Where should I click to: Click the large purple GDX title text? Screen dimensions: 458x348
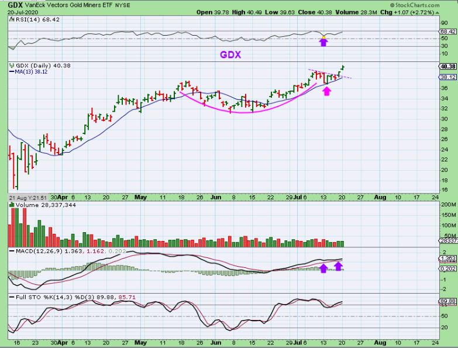230,54
